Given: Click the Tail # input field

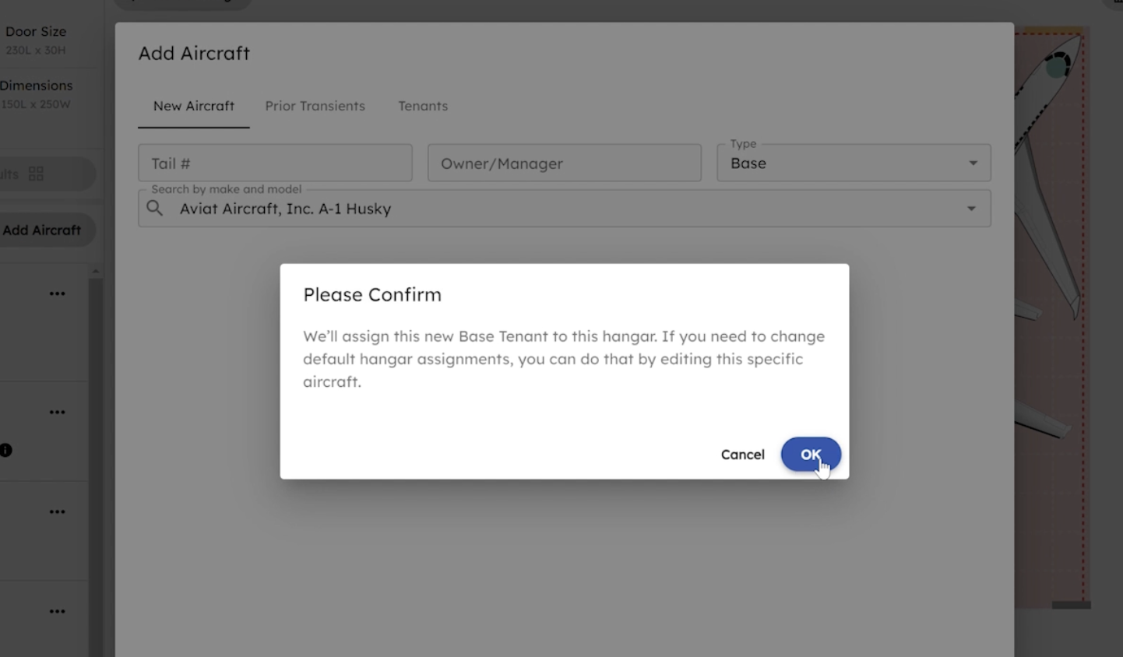Looking at the screenshot, I should click(x=275, y=163).
